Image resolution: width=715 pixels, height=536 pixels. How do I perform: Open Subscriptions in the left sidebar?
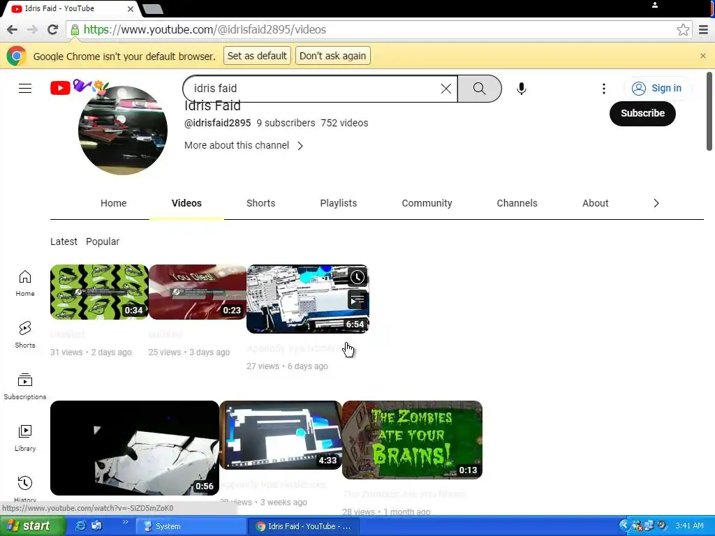(x=25, y=386)
